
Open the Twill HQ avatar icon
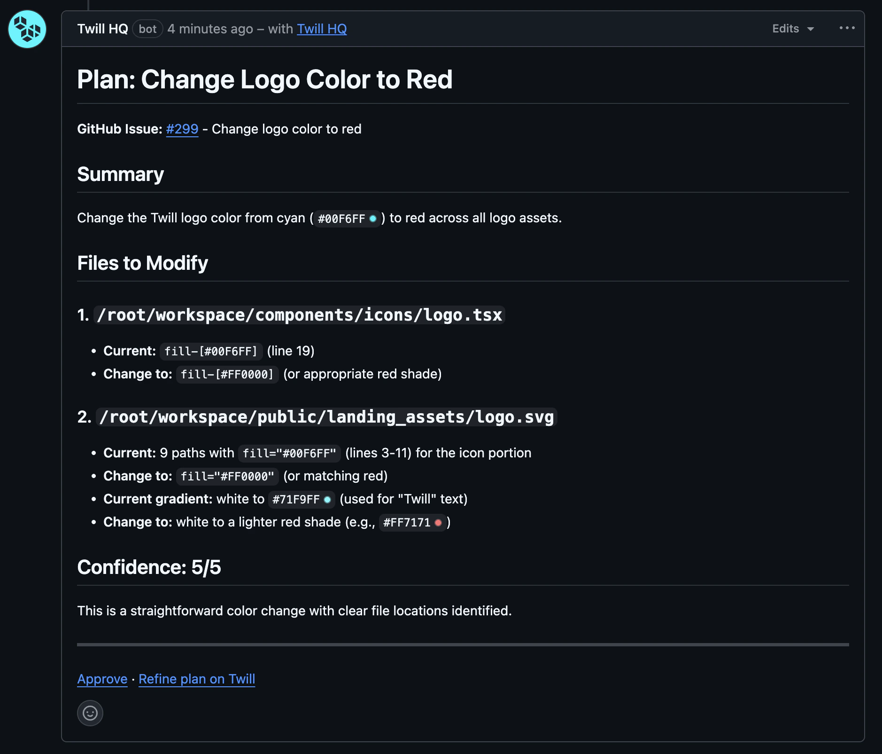click(27, 29)
